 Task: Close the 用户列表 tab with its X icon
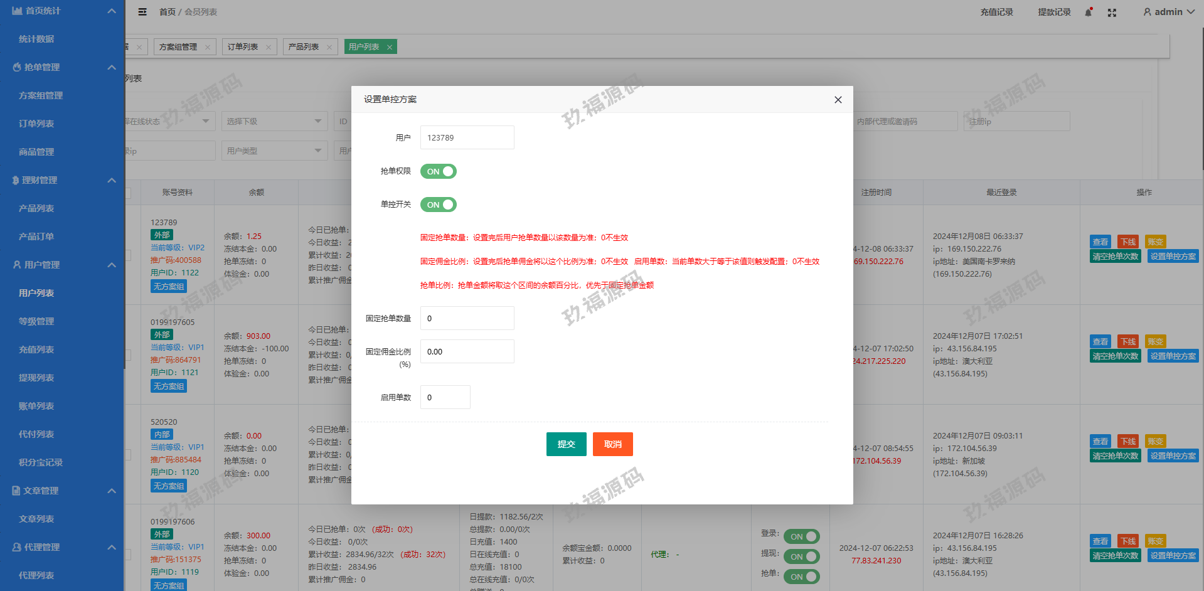[390, 47]
